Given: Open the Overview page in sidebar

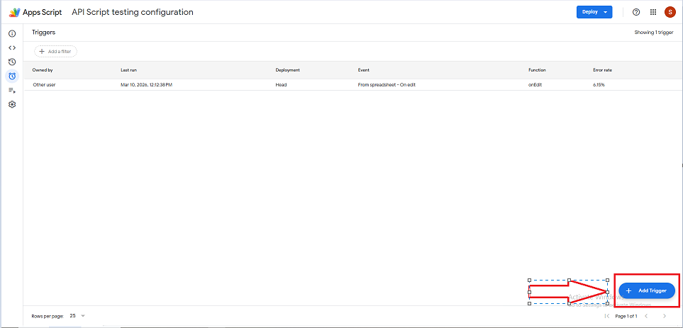Looking at the screenshot, I should click(x=12, y=33).
